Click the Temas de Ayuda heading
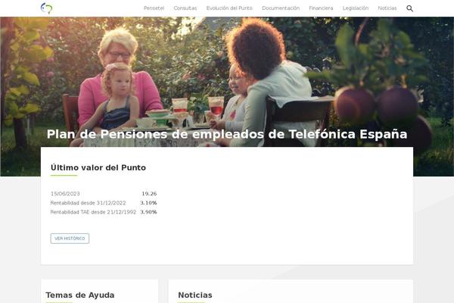The image size is (454, 303). click(80, 295)
